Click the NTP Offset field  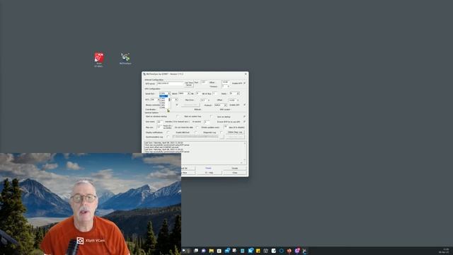point(225,82)
